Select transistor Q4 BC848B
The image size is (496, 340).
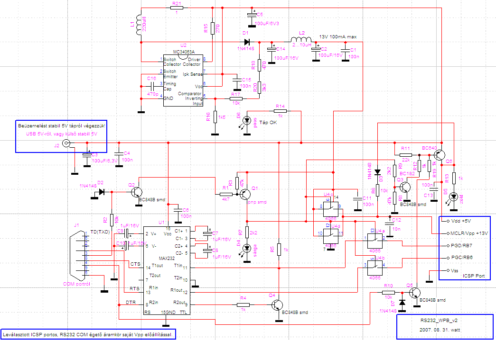(277, 304)
